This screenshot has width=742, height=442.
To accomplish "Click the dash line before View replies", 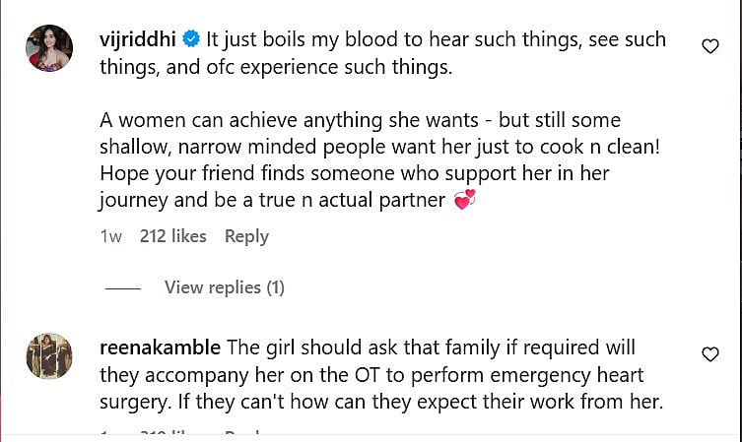I will tap(123, 287).
